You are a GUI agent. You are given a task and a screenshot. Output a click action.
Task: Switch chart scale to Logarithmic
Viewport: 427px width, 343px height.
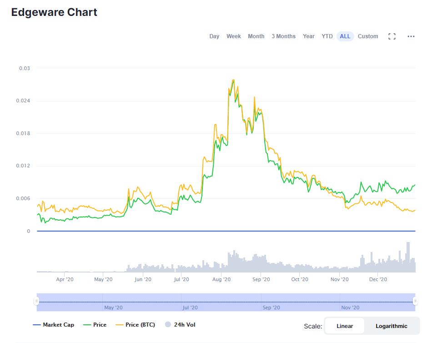(392, 326)
